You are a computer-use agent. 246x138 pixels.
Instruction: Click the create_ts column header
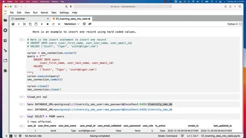(193, 126)
